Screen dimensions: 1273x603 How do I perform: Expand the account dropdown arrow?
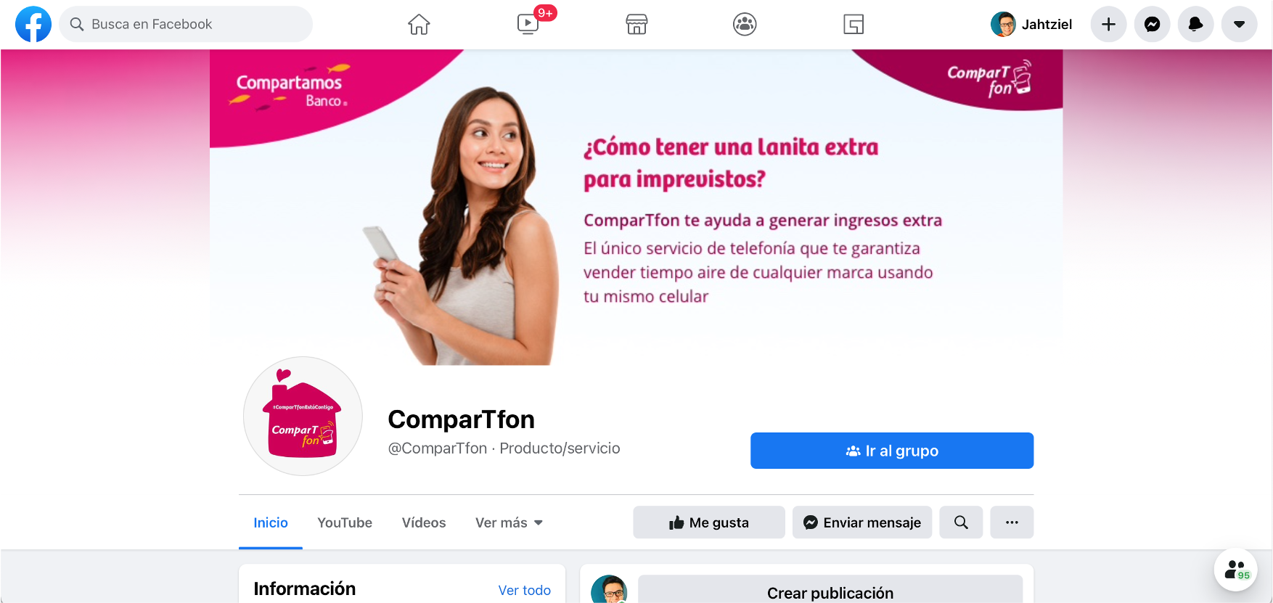tap(1239, 24)
